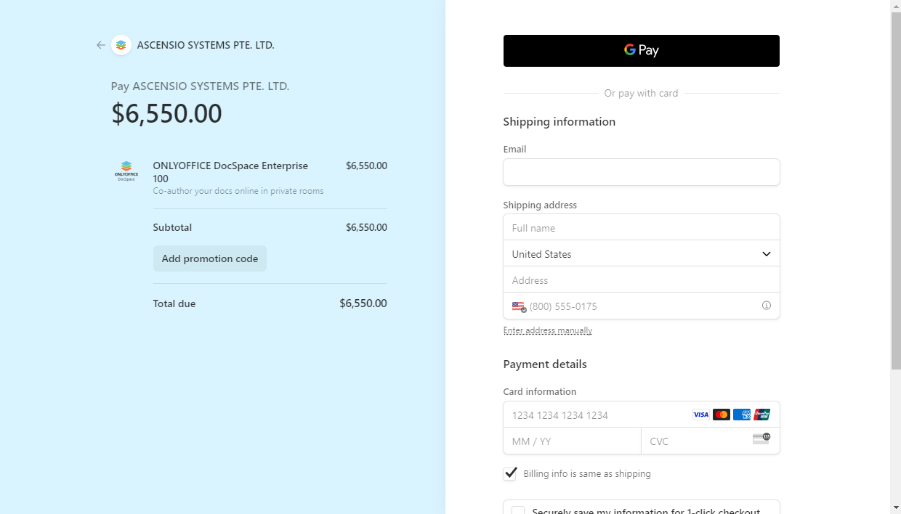
Task: Click the info icon beside the phone field
Action: pyautogui.click(x=766, y=306)
